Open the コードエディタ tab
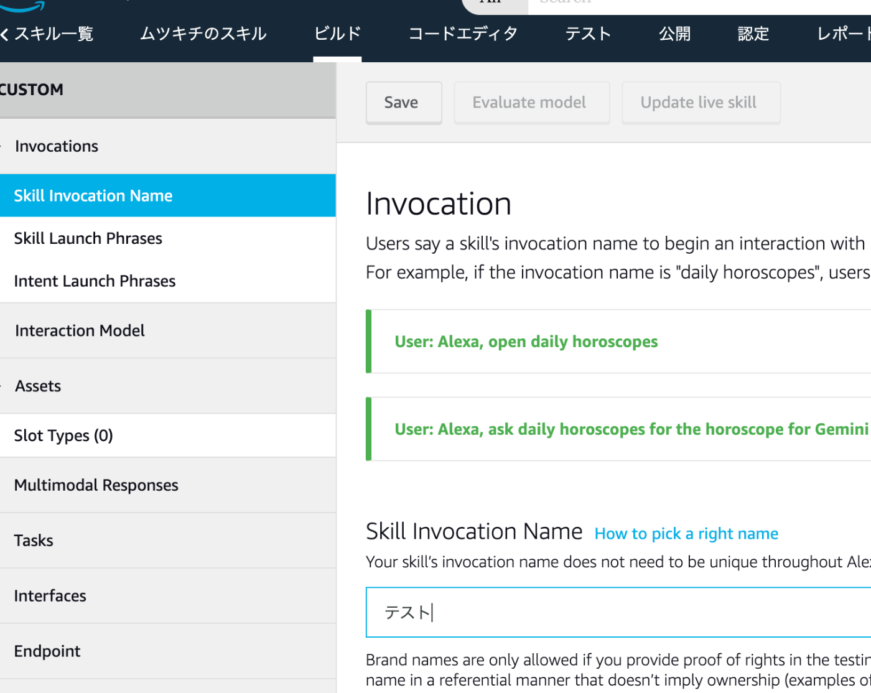The width and height of the screenshot is (871, 693). click(463, 34)
